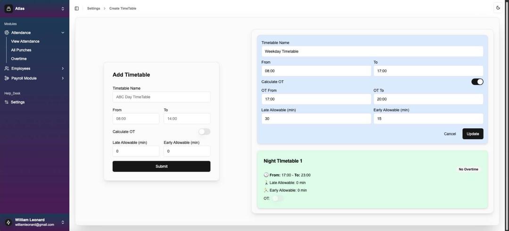Edit the Weekday Timetable name field
Image resolution: width=509 pixels, height=231 pixels.
point(372,51)
